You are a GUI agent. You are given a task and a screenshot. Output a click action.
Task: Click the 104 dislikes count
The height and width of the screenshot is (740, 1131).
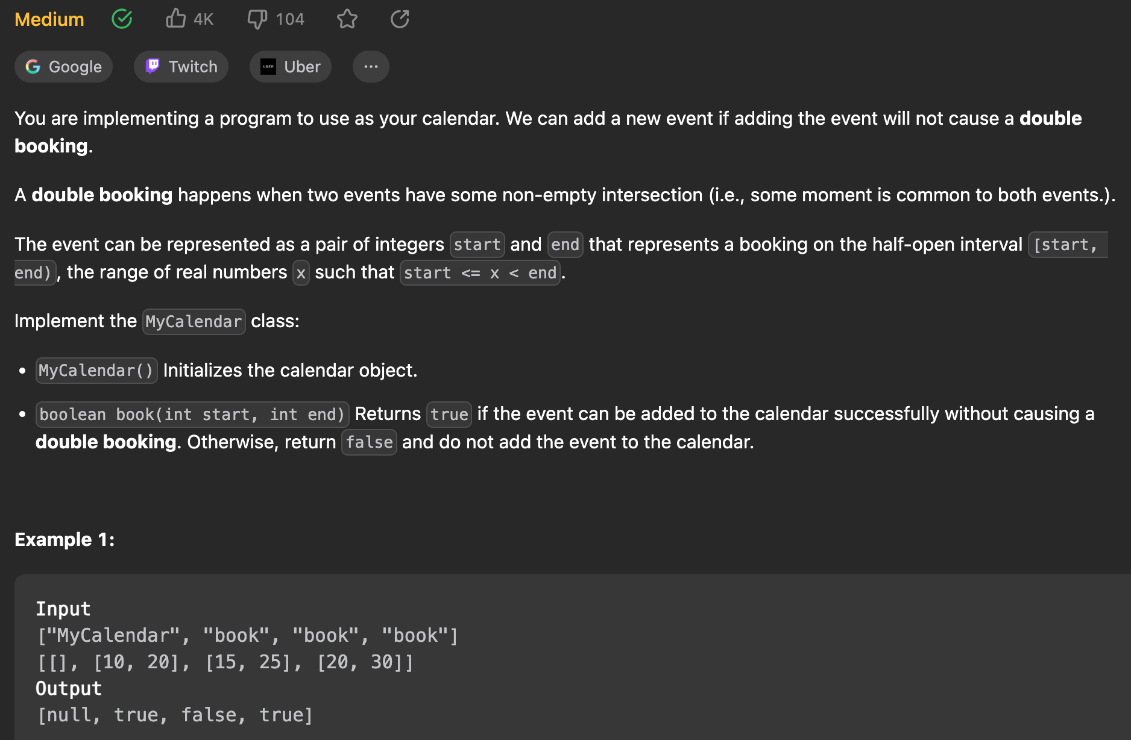289,19
